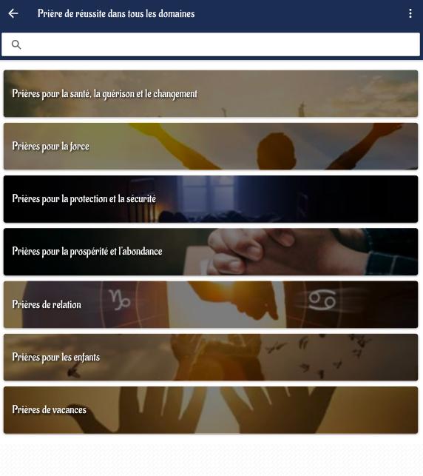This screenshot has height=476, width=423.
Task: Tap the Cancer zodiac symbol on the relation card
Action: (322, 300)
